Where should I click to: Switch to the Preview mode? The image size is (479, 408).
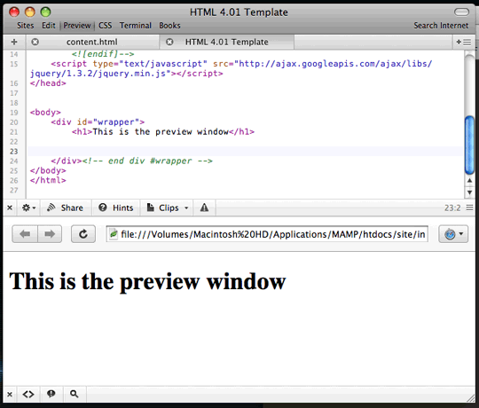click(x=77, y=26)
